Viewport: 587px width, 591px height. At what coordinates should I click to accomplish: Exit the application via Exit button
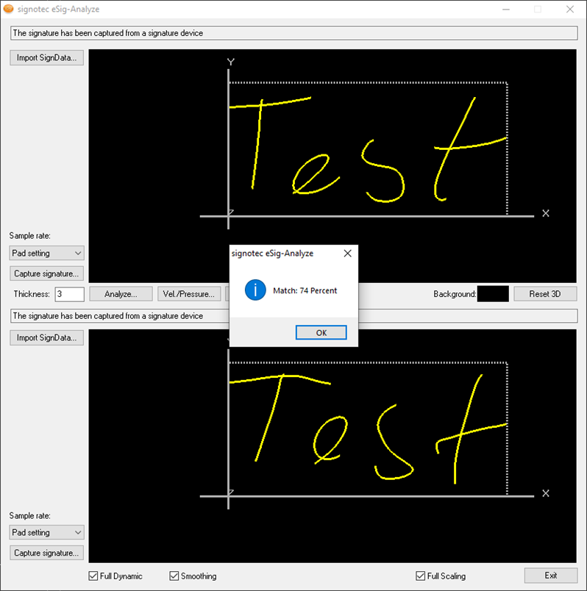(x=550, y=576)
